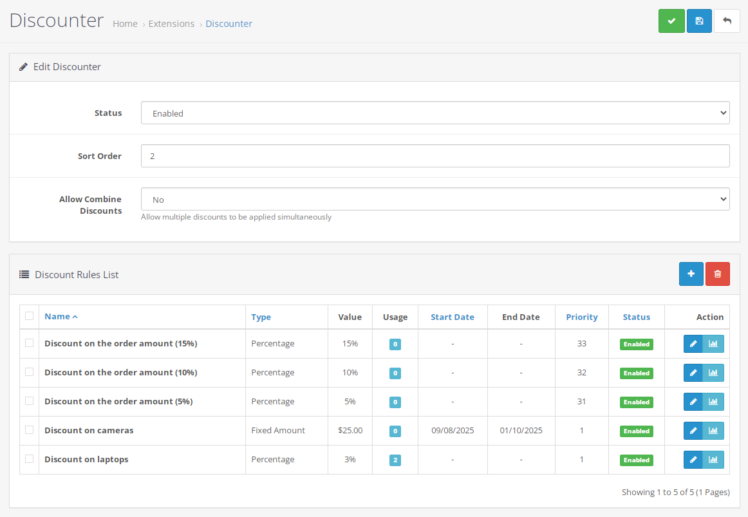
Task: Open the Status dropdown showing Enabled
Action: 435,113
